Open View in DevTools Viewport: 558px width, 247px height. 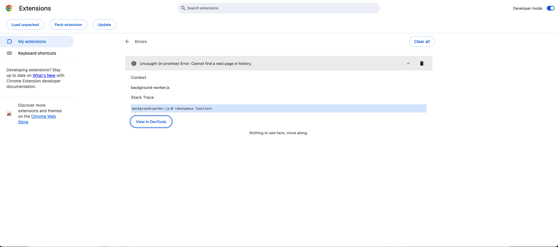click(x=151, y=122)
